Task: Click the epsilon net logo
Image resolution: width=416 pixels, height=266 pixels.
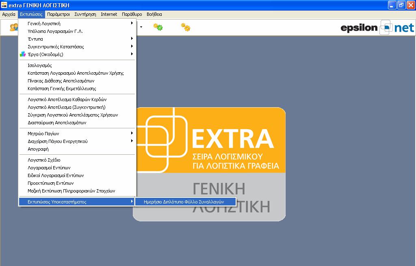Action: [377, 28]
